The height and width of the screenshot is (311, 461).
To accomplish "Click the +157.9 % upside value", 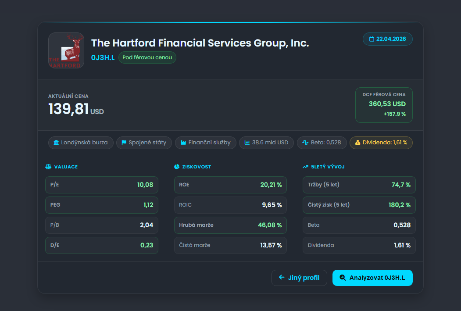I will 394,114.
